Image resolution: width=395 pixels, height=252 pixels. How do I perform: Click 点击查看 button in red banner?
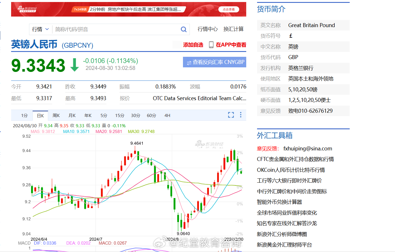coord(229,9)
